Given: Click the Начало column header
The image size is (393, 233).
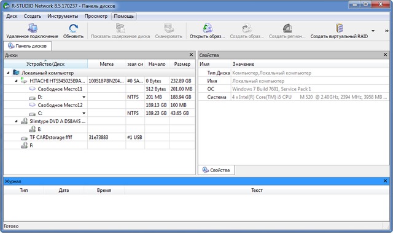Looking at the screenshot, I should click(157, 64).
